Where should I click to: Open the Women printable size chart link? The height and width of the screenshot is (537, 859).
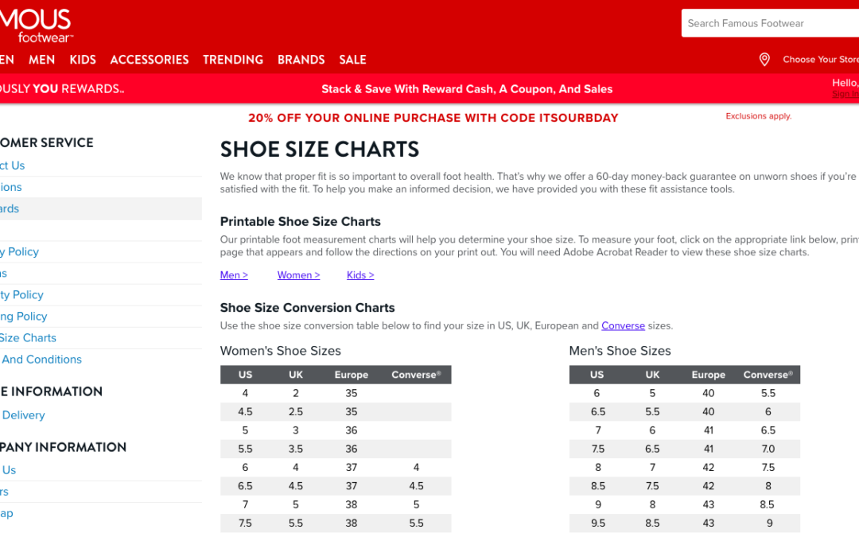[x=298, y=275]
